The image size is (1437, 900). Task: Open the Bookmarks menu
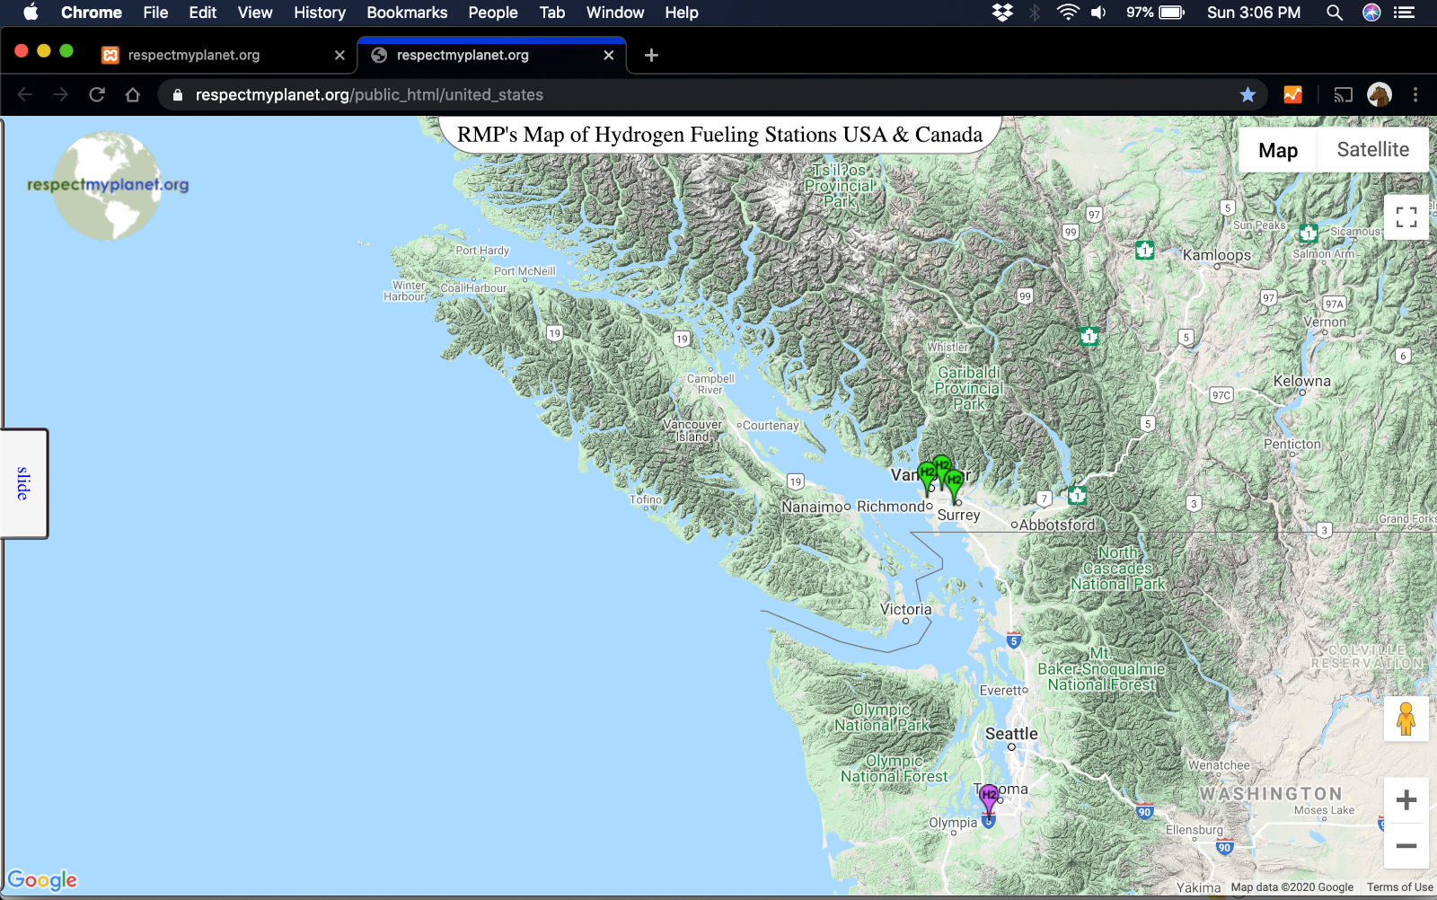[x=406, y=13]
